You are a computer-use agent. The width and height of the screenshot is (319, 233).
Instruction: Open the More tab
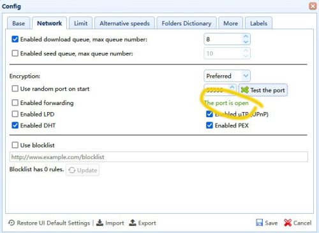point(230,23)
